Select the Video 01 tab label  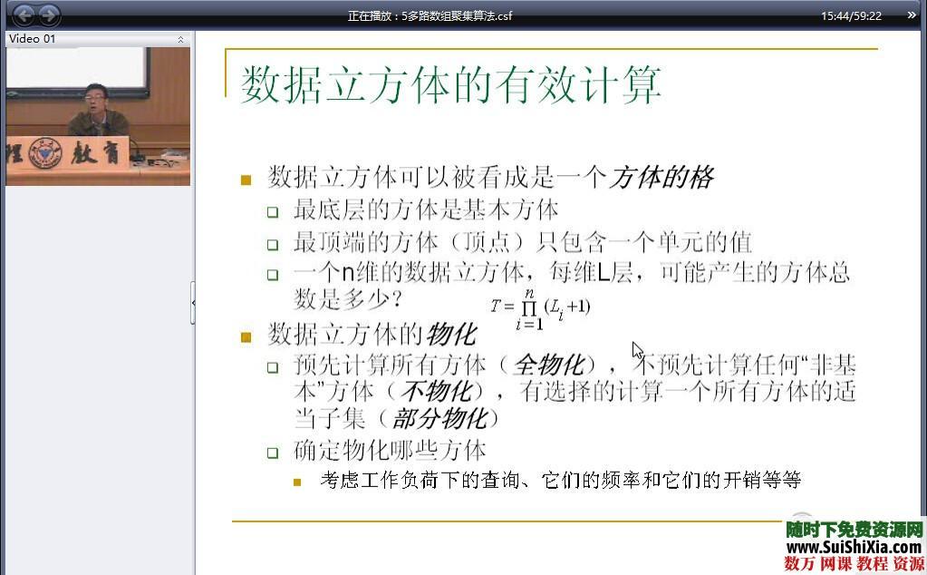pos(32,39)
